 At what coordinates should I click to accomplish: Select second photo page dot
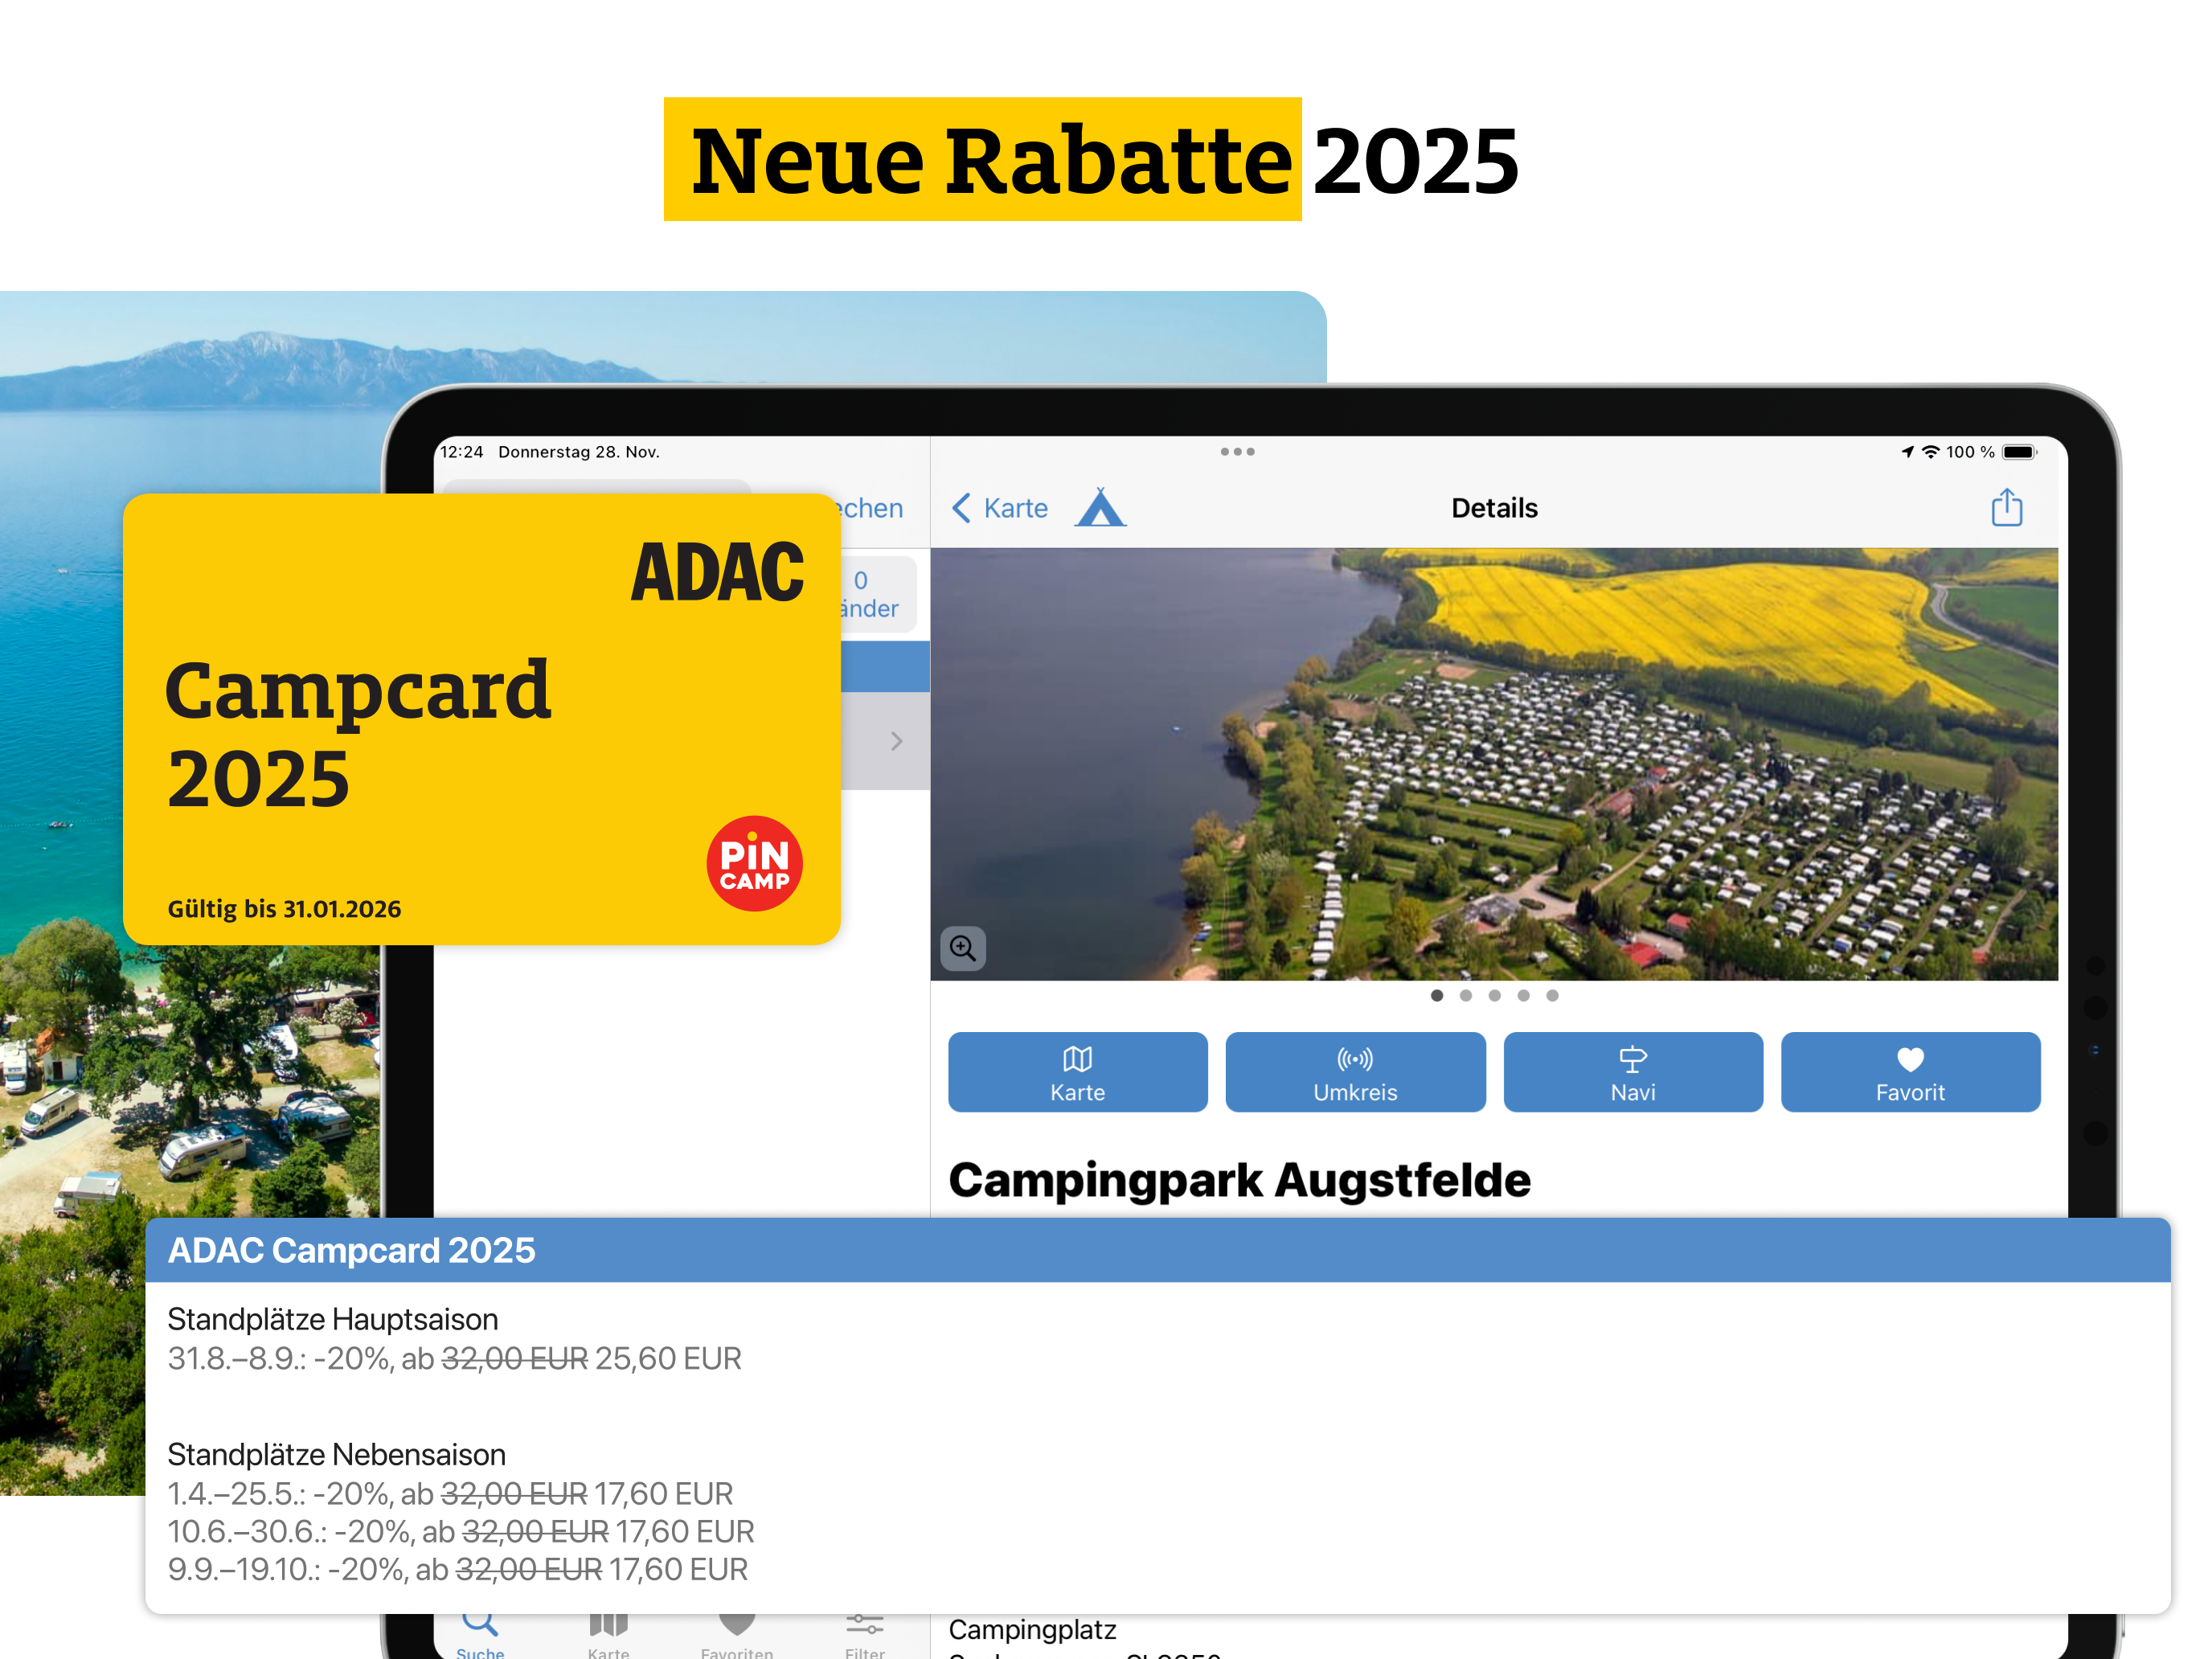(x=1466, y=995)
